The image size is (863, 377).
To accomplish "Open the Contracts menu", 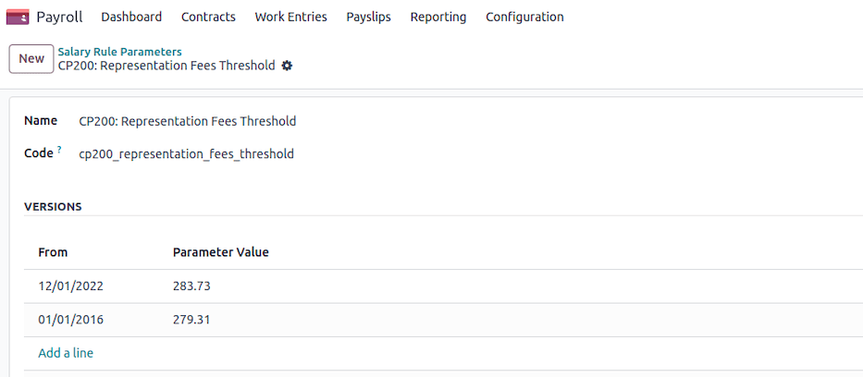I will pyautogui.click(x=208, y=17).
